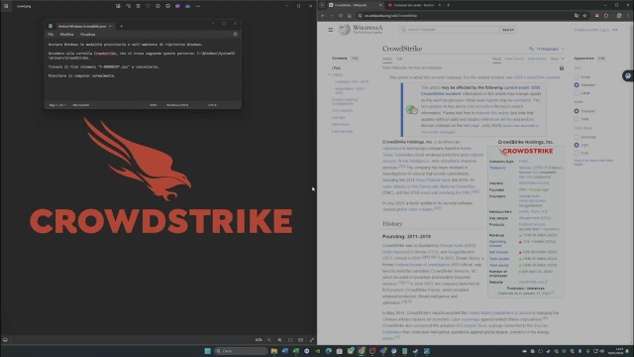The height and width of the screenshot is (357, 634).
Task: Select Dark color theme
Action: click(x=577, y=153)
